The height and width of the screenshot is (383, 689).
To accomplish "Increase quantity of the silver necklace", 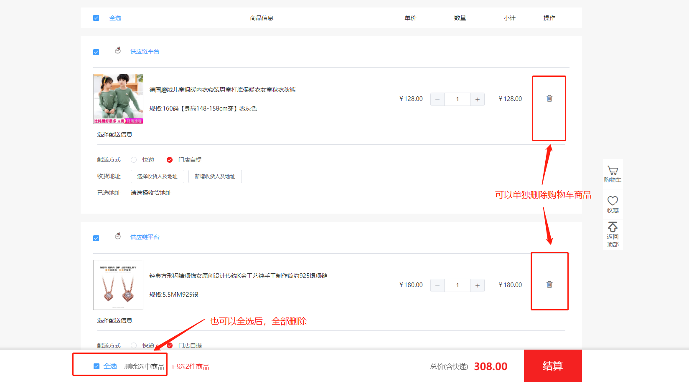I will pos(477,285).
